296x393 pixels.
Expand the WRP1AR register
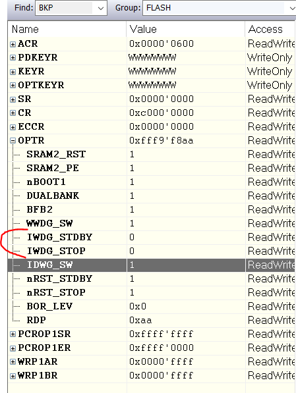point(13,361)
